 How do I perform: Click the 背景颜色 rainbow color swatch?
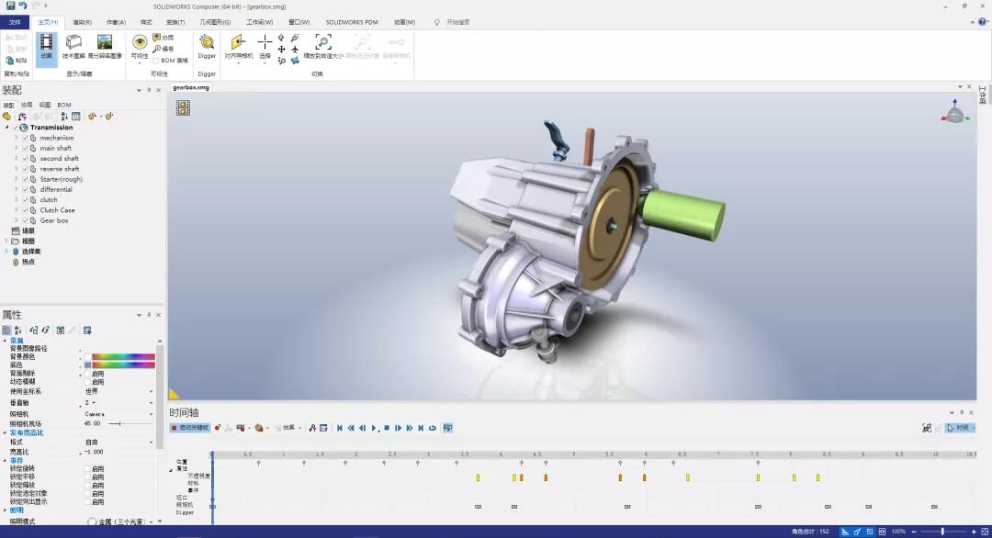[123, 356]
